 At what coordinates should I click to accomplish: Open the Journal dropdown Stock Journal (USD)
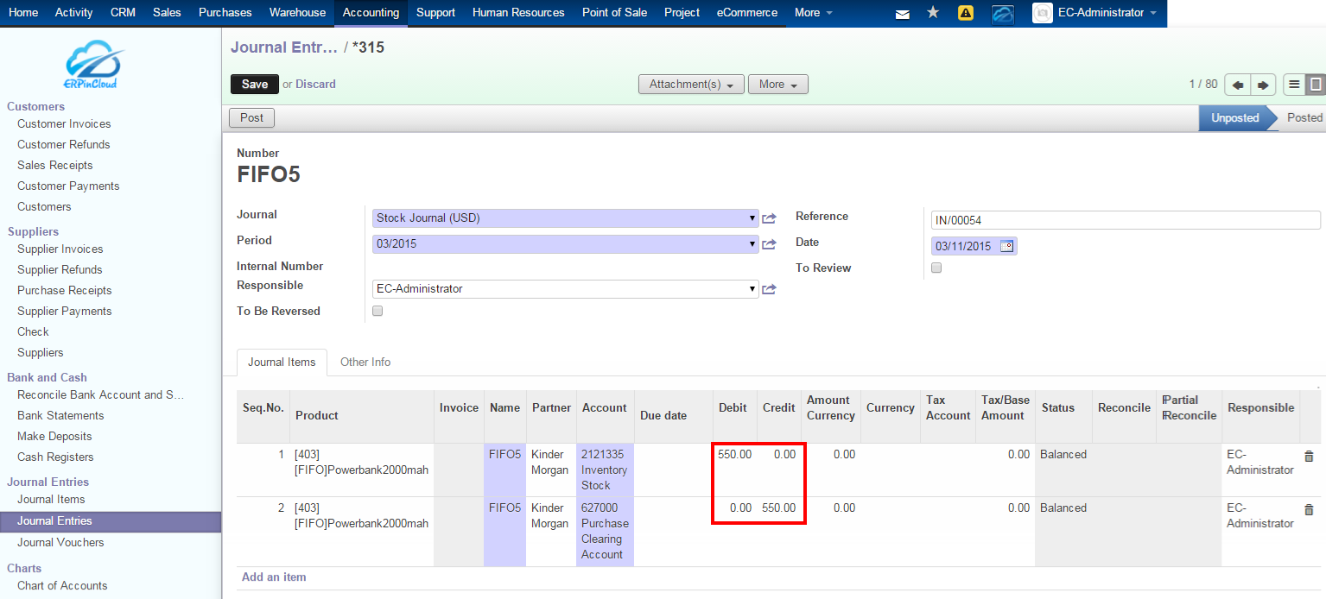566,218
